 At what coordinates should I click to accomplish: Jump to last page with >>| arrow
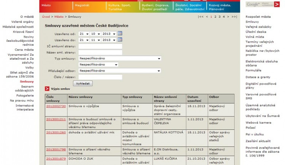[234, 17]
